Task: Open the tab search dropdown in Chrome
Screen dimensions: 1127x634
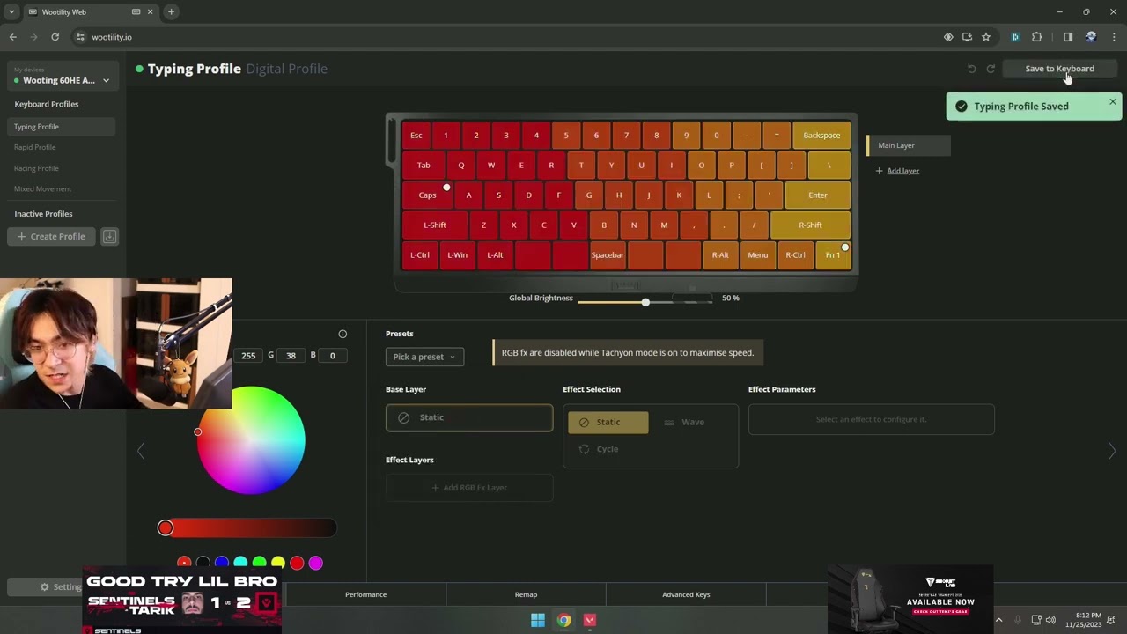Action: click(x=11, y=11)
